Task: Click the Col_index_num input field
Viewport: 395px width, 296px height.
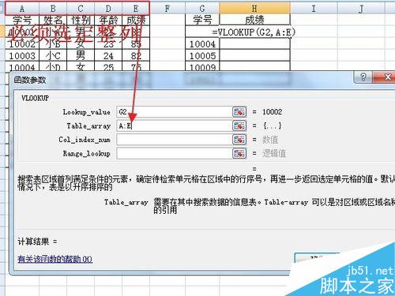Action: pyautogui.click(x=174, y=140)
